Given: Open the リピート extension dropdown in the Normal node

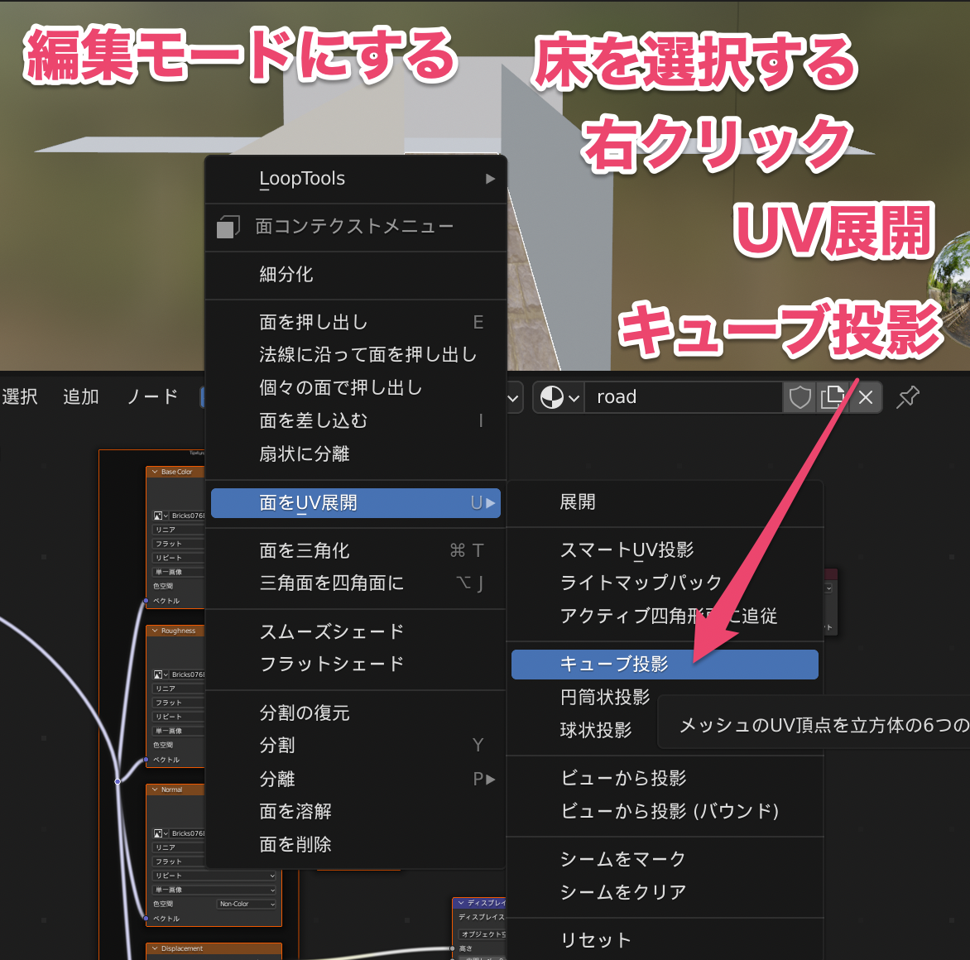Looking at the screenshot, I should coord(214,876).
